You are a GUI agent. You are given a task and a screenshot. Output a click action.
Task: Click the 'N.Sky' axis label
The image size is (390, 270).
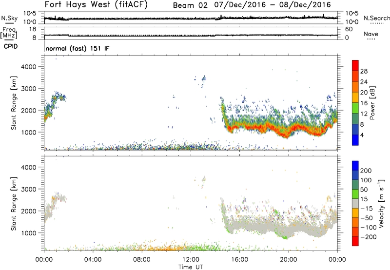pos(9,18)
